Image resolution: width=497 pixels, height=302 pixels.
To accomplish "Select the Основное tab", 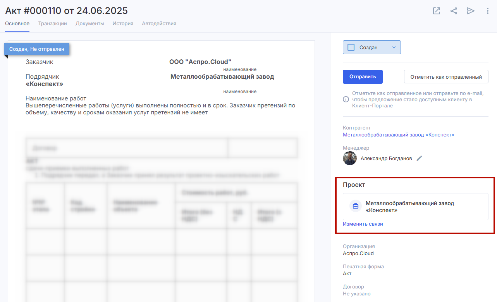I will 17,24.
